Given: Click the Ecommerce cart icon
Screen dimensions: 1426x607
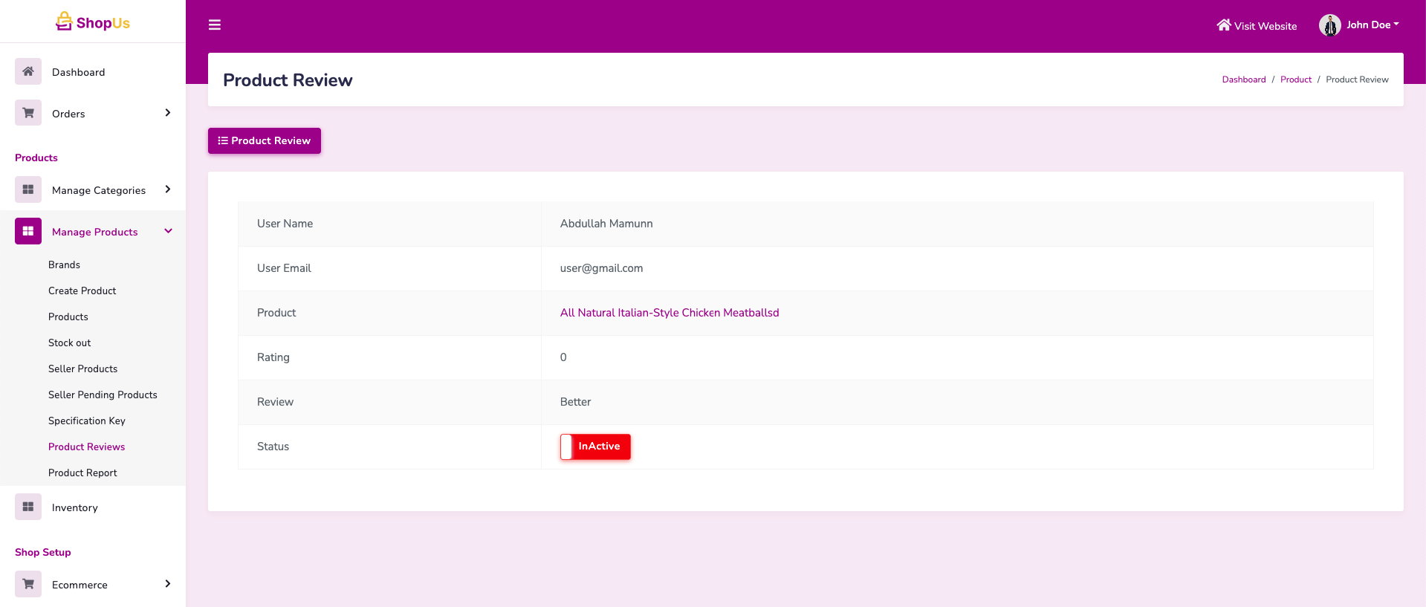Looking at the screenshot, I should point(28,584).
